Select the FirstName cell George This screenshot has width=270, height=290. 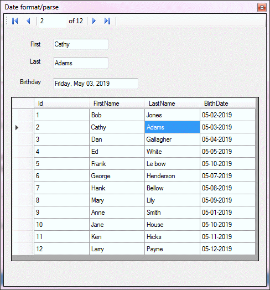[x=117, y=176]
